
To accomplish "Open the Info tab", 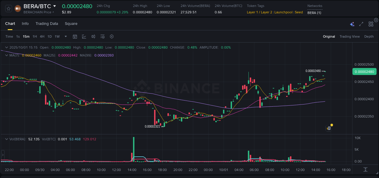I will pos(25,23).
